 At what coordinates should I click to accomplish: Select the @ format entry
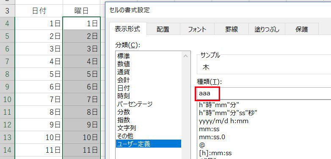point(202,145)
